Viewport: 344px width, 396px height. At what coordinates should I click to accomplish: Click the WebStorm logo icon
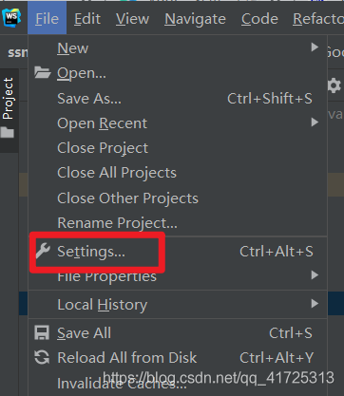(11, 18)
